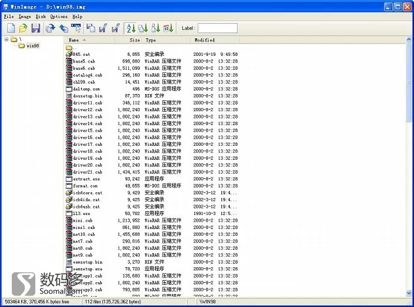Toggle the sort by date calendar button
Image resolution: width=414 pixels, height=307 pixels.
[168, 28]
